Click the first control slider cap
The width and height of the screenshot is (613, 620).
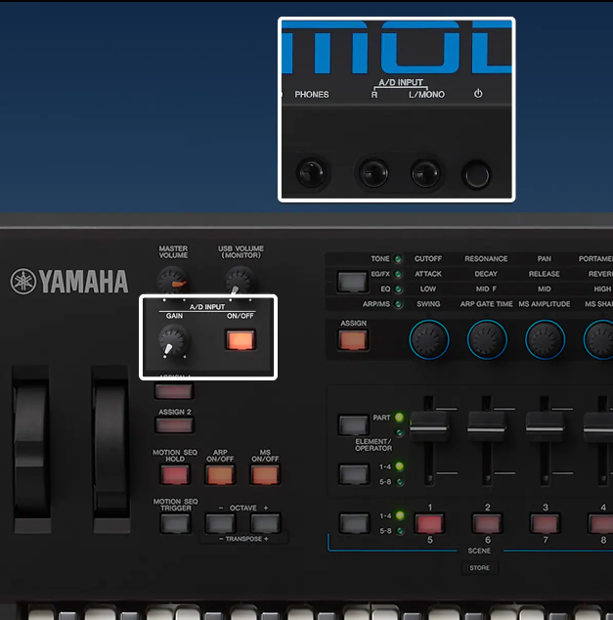click(x=429, y=426)
